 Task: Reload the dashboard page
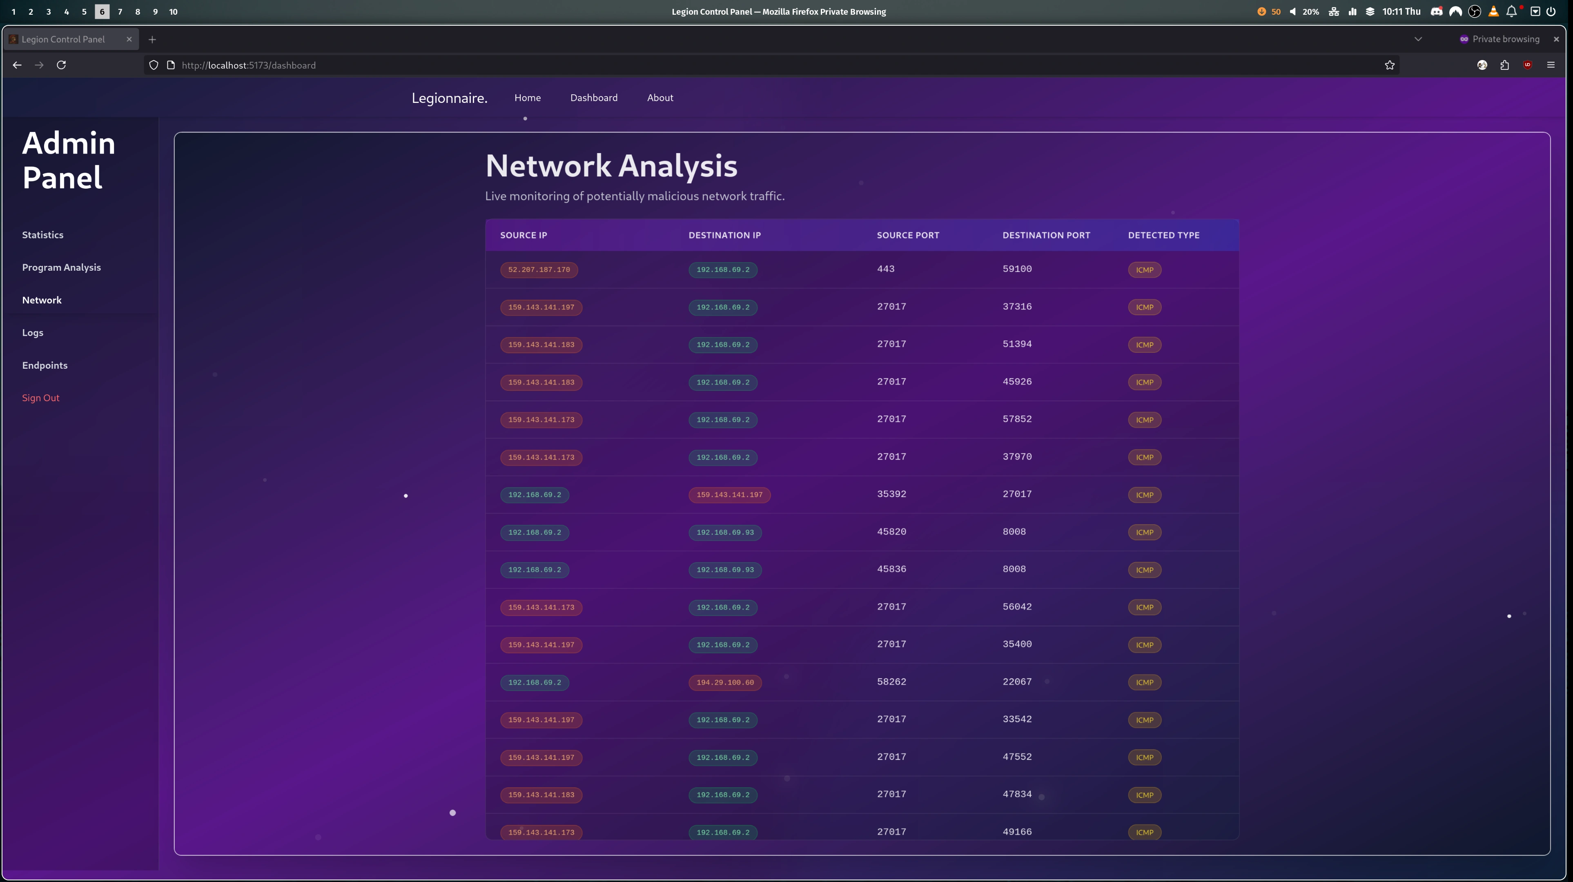[61, 65]
